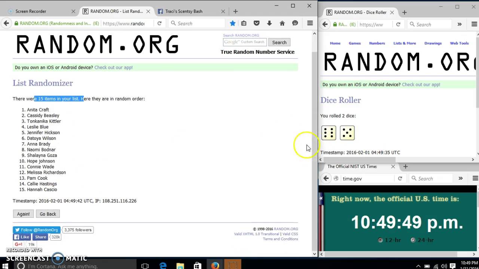This screenshot has height=269, width=479.
Task: Expand toolbar overflow chevron in time.gov window
Action: pos(461,179)
